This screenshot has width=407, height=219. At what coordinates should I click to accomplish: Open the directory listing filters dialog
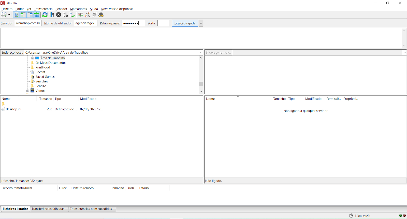coord(81,15)
